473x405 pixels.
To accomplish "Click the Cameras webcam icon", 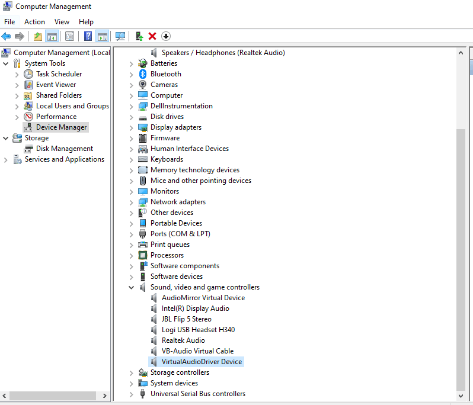I will (143, 85).
